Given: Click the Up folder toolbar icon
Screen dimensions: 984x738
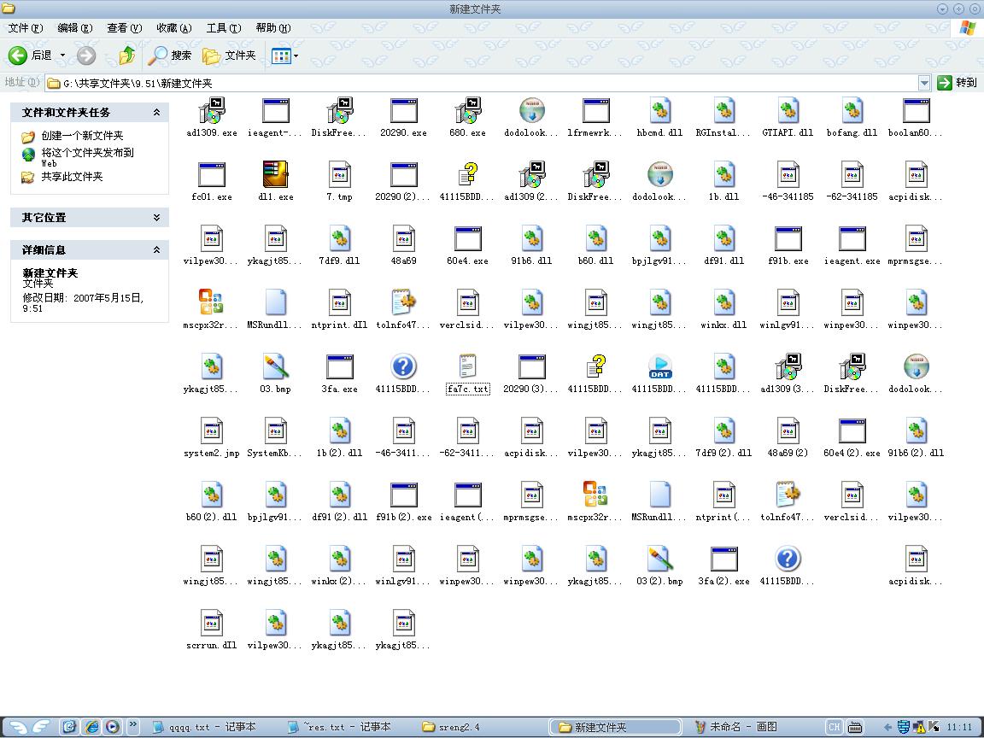Looking at the screenshot, I should pos(127,56).
